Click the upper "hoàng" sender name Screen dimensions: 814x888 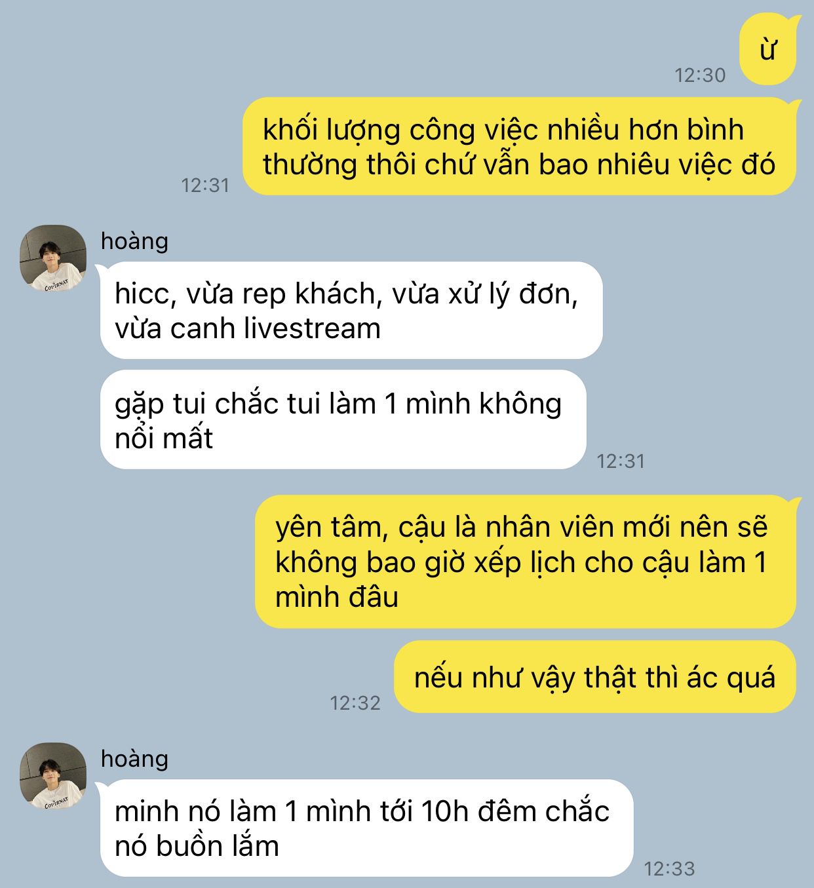[134, 241]
